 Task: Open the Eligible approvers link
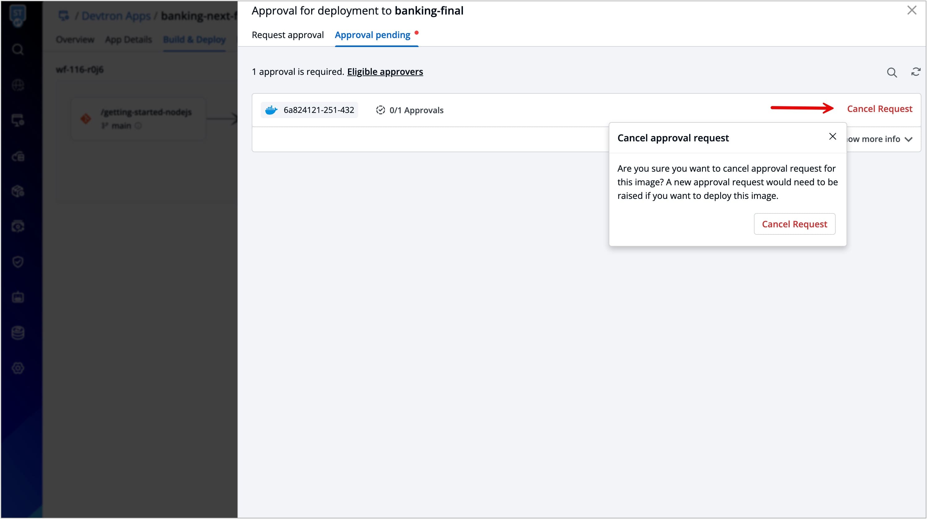pyautogui.click(x=385, y=72)
